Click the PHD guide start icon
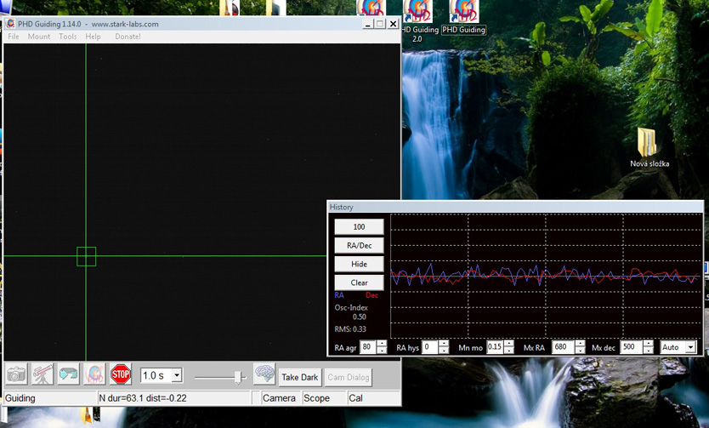Image resolution: width=709 pixels, height=428 pixels. tap(94, 374)
